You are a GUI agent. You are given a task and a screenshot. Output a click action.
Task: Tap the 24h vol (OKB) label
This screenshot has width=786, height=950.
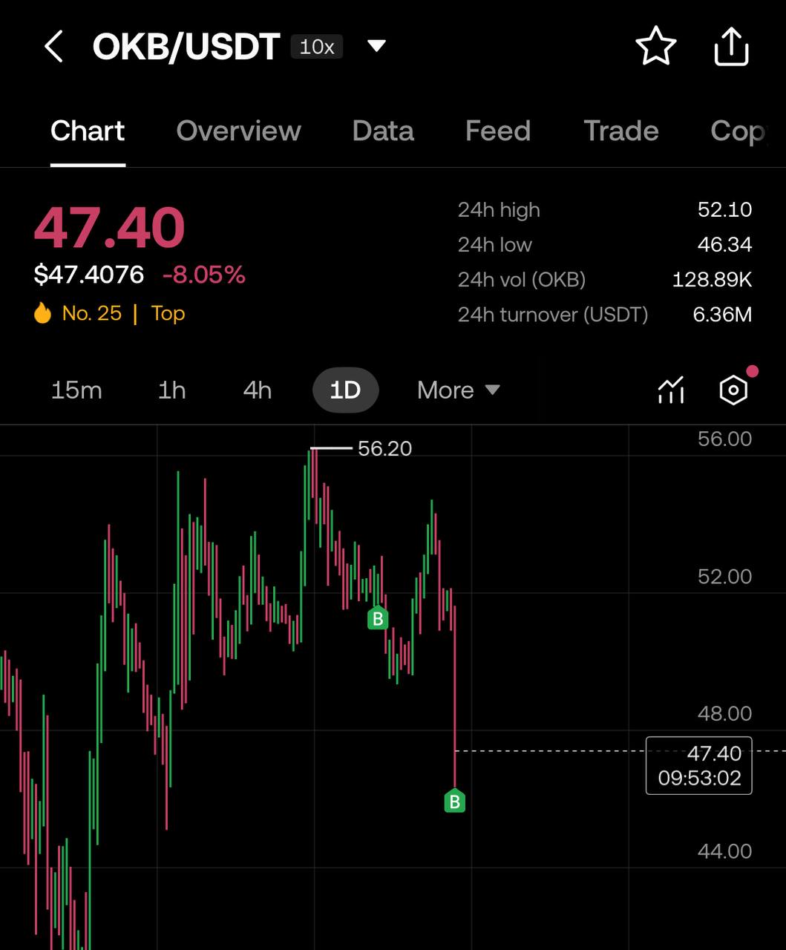click(522, 280)
